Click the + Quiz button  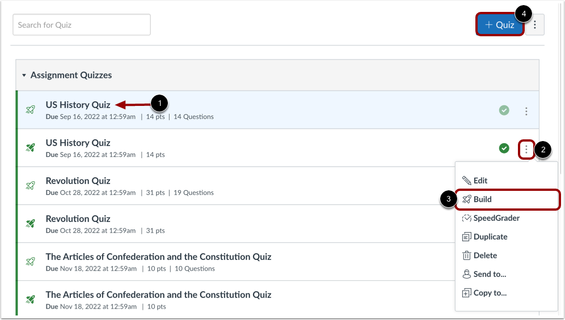(x=499, y=25)
